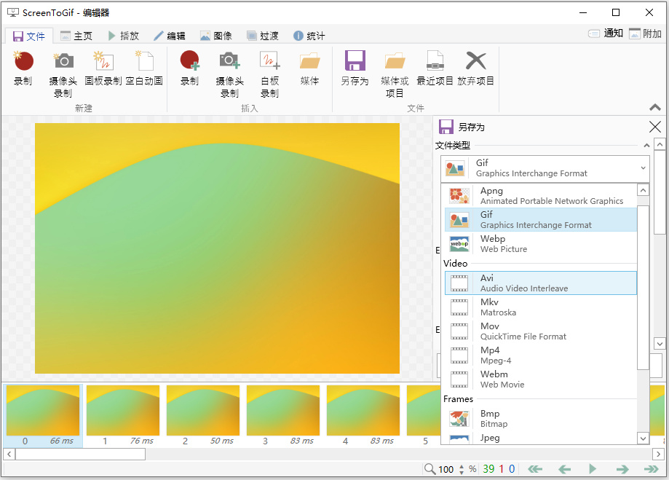Close the 另存为 side panel
The width and height of the screenshot is (669, 480).
coord(655,127)
